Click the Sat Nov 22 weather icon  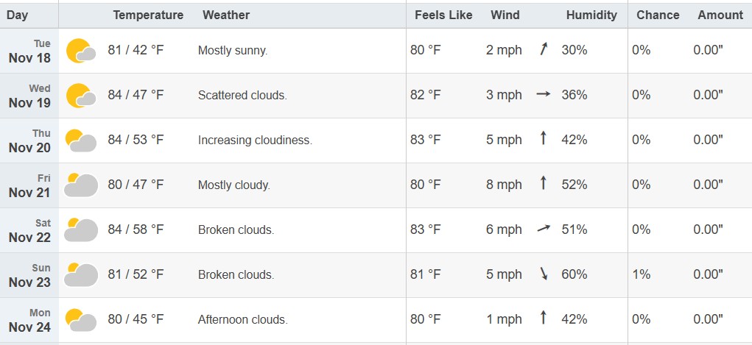coord(81,230)
